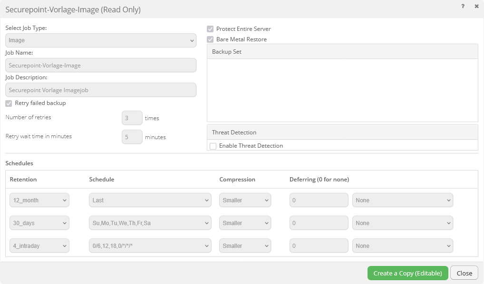This screenshot has width=484, height=284.
Task: Toggle the Protect Entire Server checkbox
Action: (210, 29)
